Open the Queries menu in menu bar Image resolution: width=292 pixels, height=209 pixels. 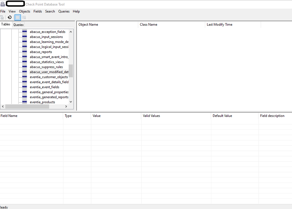click(x=64, y=11)
